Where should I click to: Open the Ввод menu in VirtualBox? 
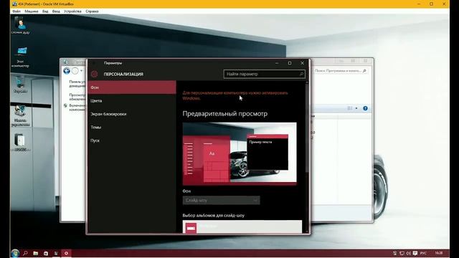pyautogui.click(x=56, y=11)
